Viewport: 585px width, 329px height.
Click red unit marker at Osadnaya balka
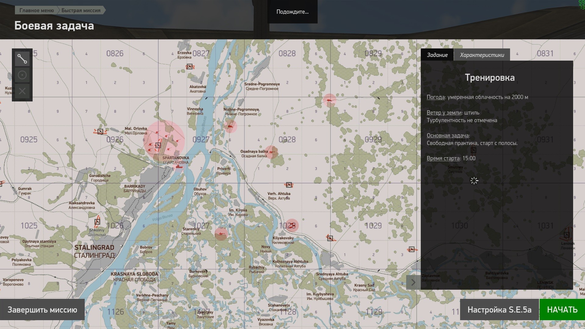[x=271, y=152]
